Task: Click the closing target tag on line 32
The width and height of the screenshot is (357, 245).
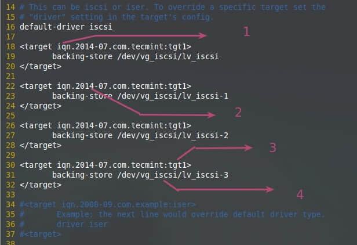Action: point(41,185)
